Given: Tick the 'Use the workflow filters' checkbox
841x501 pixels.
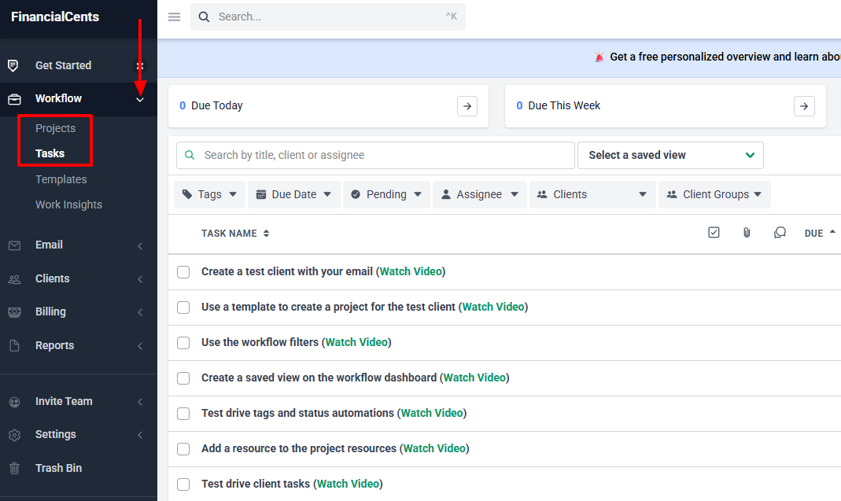Looking at the screenshot, I should [x=183, y=343].
